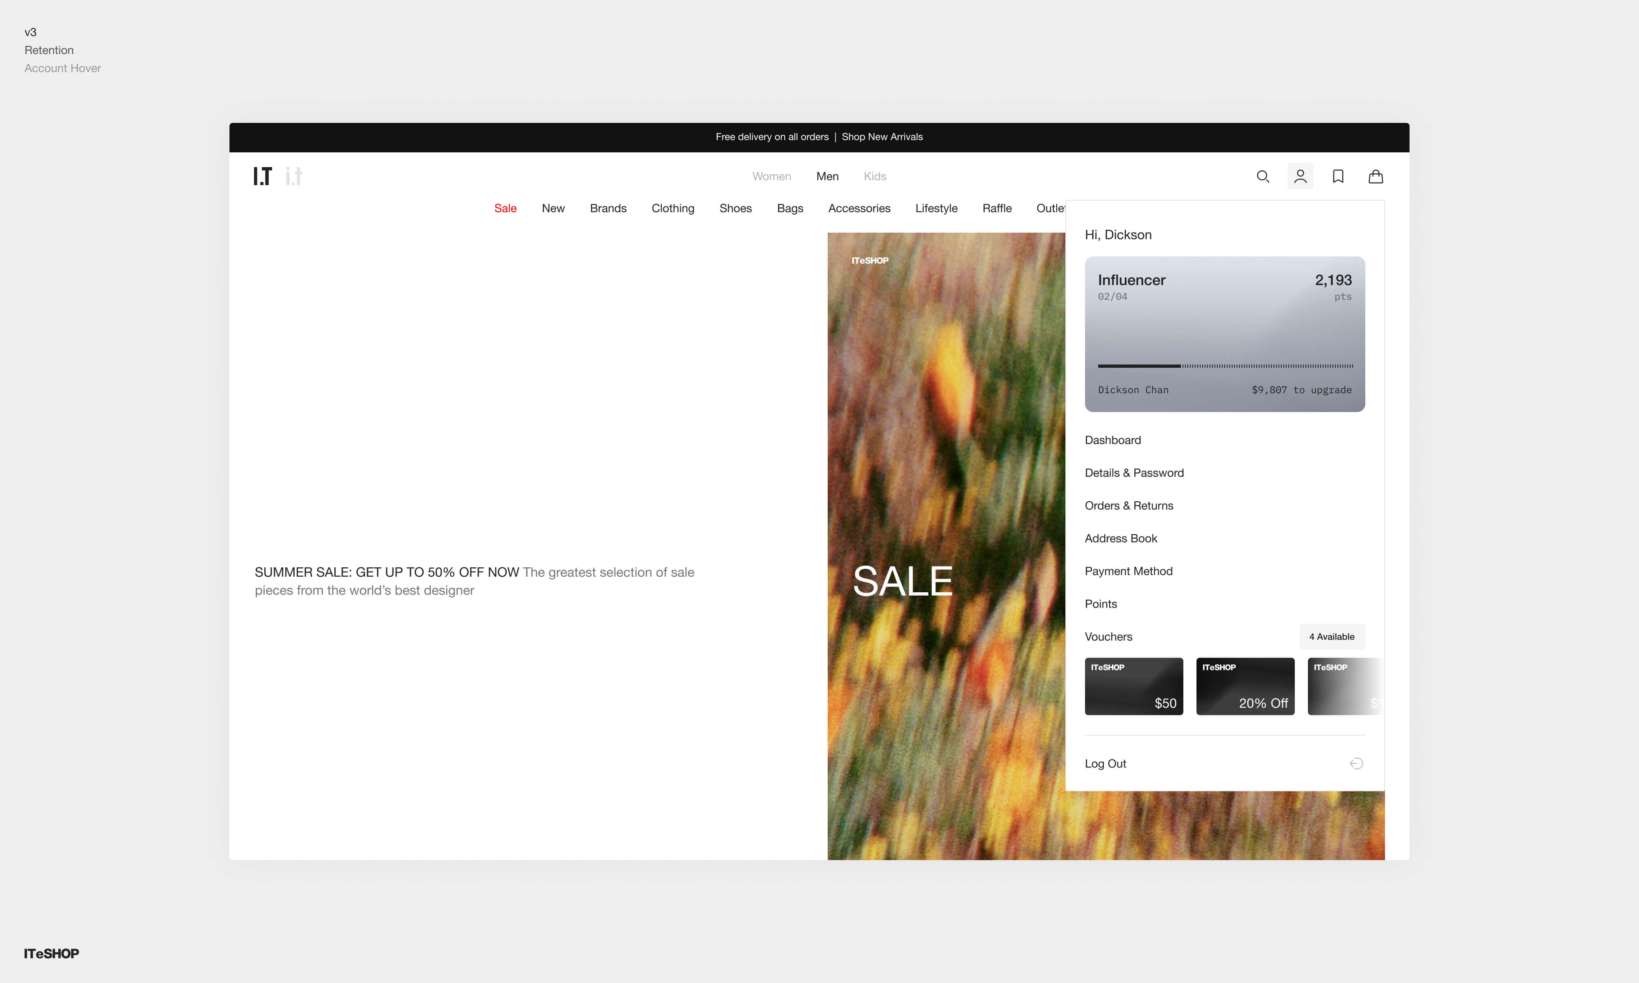Open Payment Method

(1128, 571)
